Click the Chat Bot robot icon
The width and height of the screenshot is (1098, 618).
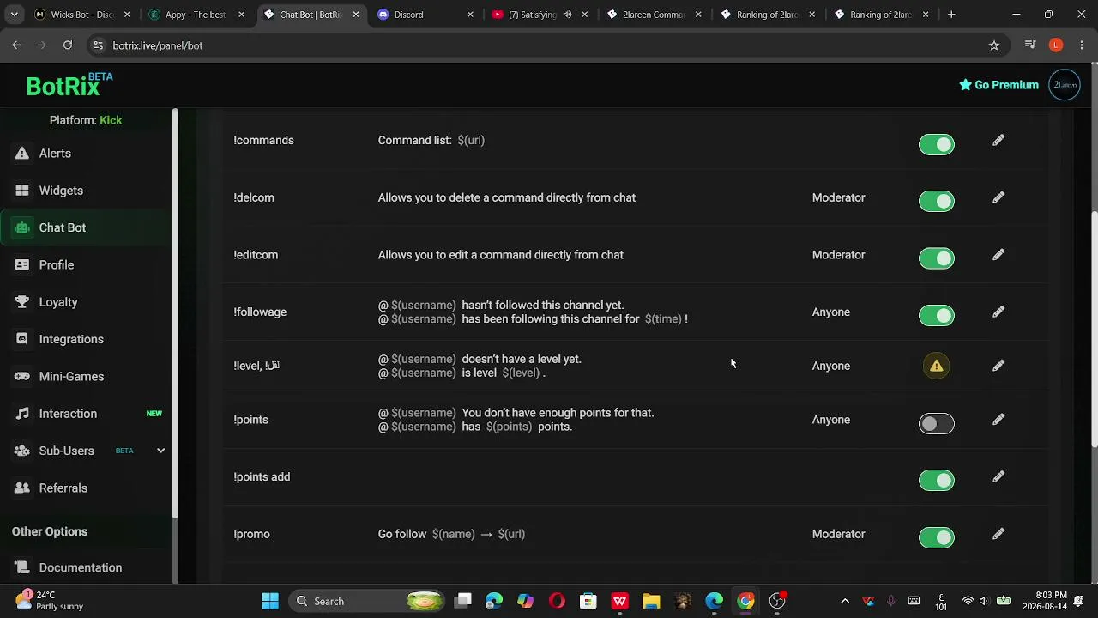[22, 227]
